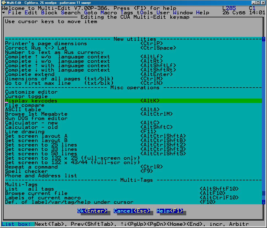Click the system menu triangle before File
267x228 pixels.
point(4,13)
